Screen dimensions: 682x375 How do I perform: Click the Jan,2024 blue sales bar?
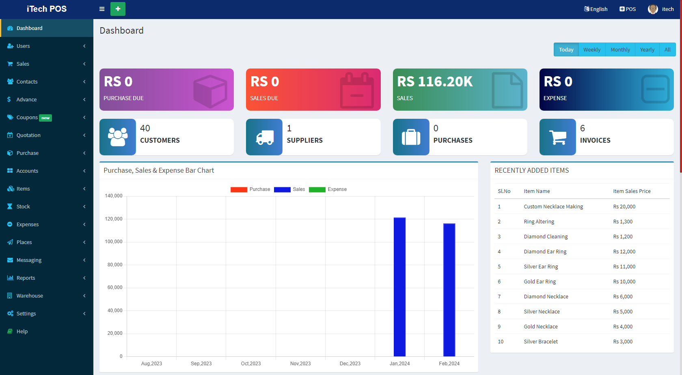tap(399, 287)
